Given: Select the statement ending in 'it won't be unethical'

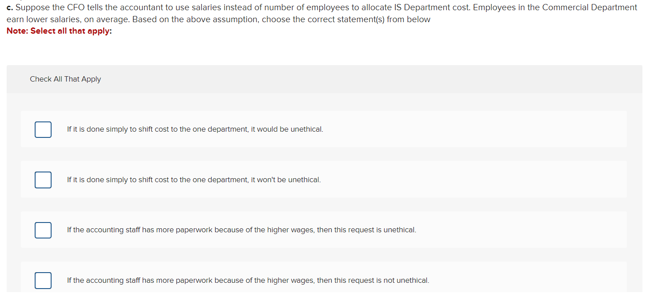Looking at the screenshot, I should (x=194, y=180).
